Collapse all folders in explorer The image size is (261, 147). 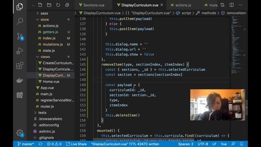pyautogui.click(x=67, y=5)
